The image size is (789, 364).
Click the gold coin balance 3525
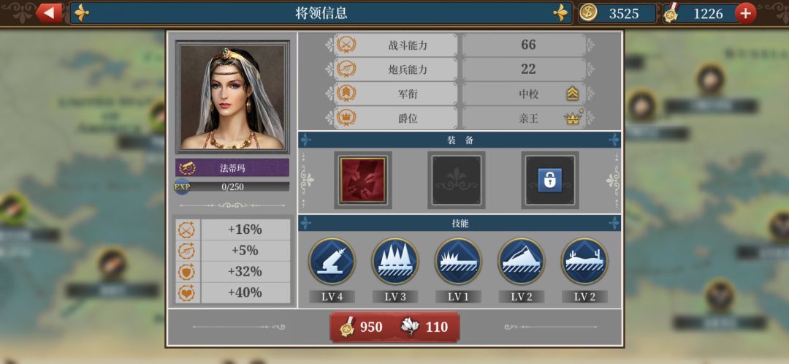click(617, 14)
